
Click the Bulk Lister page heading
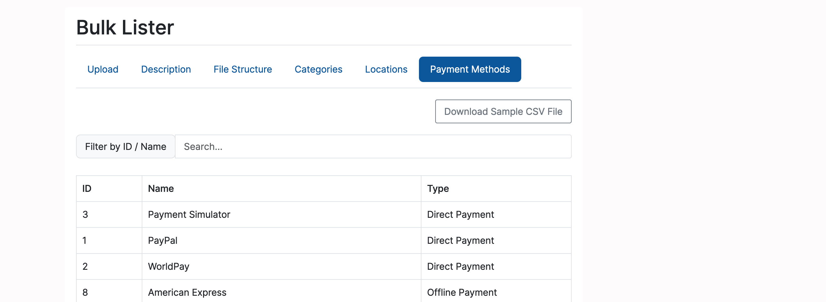click(x=125, y=28)
